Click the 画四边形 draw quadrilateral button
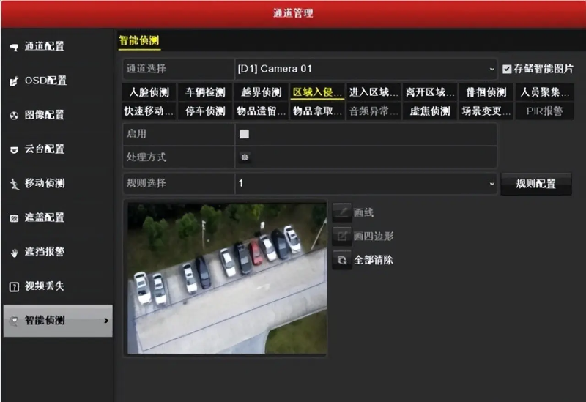Screen dimensions: 586x402 click(x=341, y=236)
